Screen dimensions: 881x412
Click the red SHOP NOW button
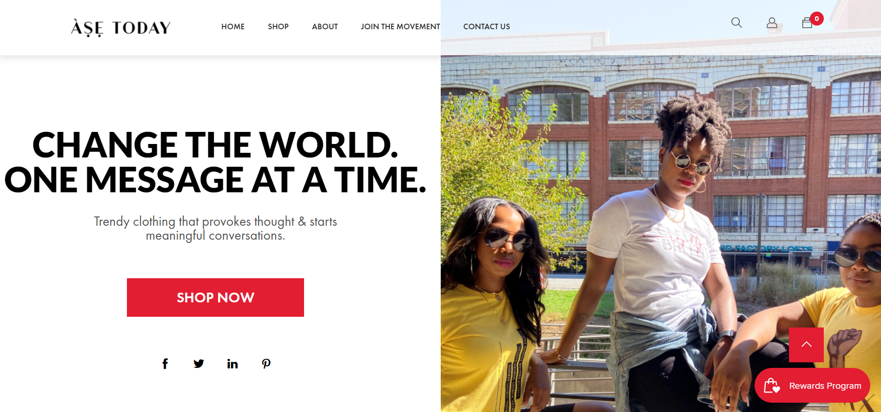pyautogui.click(x=215, y=297)
